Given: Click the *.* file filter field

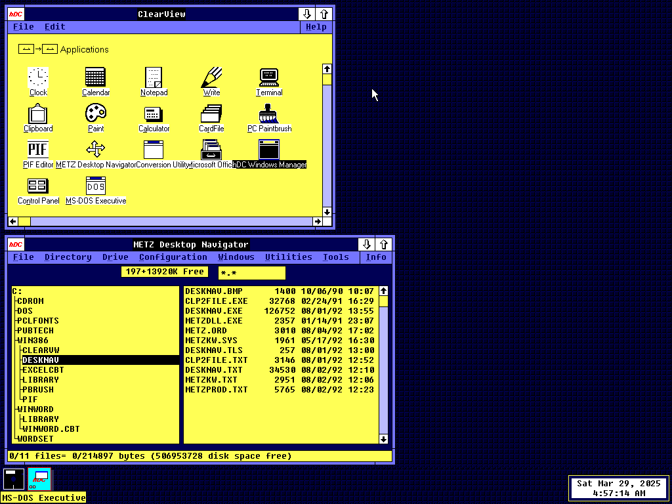Looking at the screenshot, I should pyautogui.click(x=252, y=273).
